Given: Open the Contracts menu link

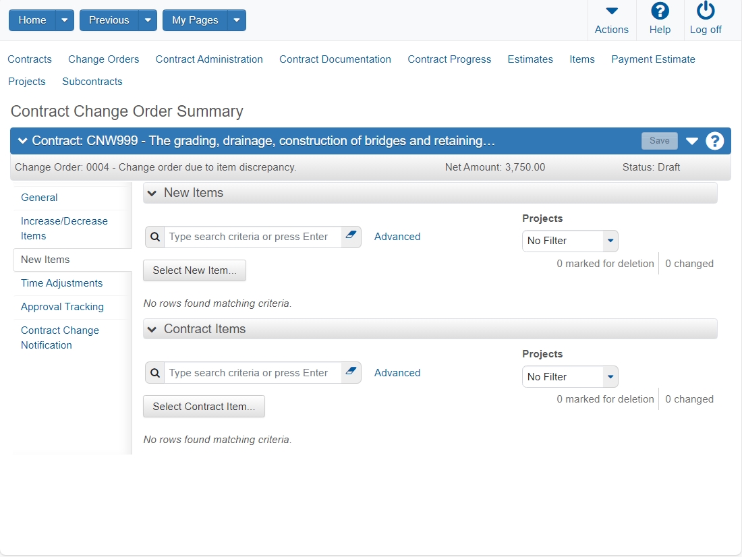Looking at the screenshot, I should pos(29,59).
